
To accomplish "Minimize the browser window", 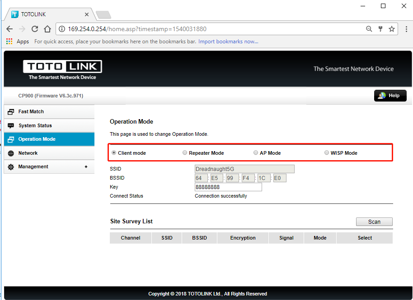I will pos(363,6).
